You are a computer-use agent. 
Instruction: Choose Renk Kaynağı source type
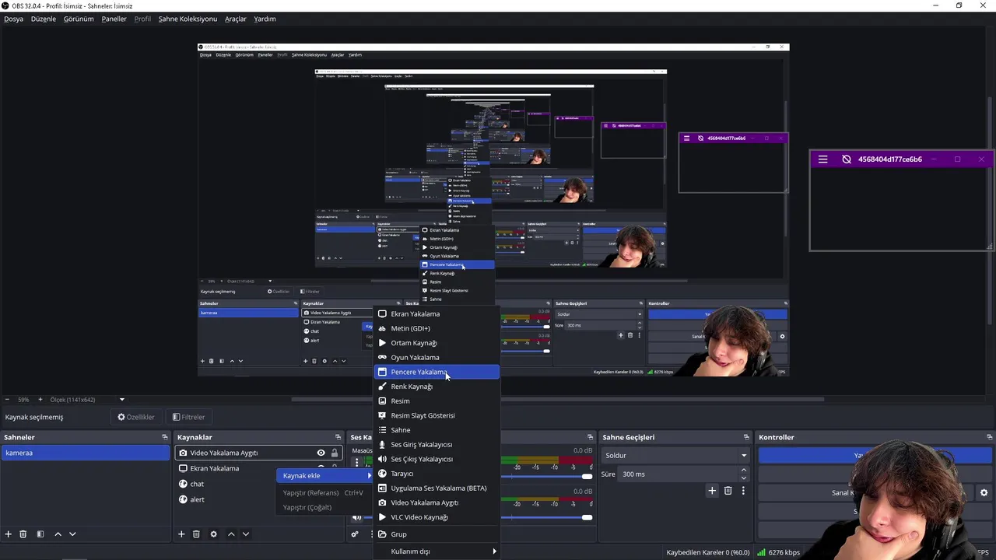coord(437,387)
